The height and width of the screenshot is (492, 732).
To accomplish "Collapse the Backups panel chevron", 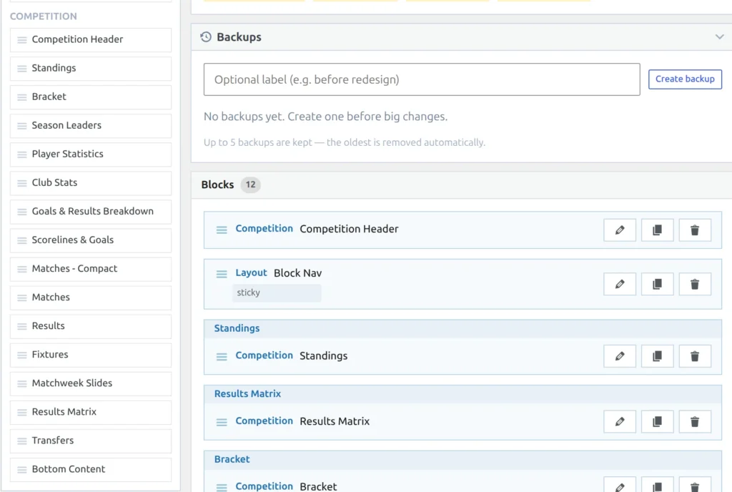I will pyautogui.click(x=719, y=36).
